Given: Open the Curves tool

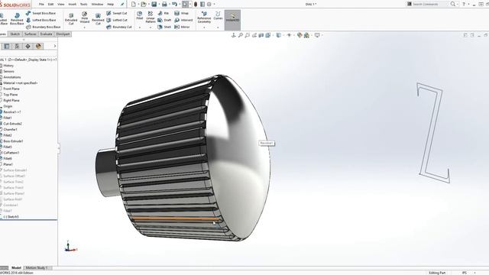Looking at the screenshot, I should [218, 15].
